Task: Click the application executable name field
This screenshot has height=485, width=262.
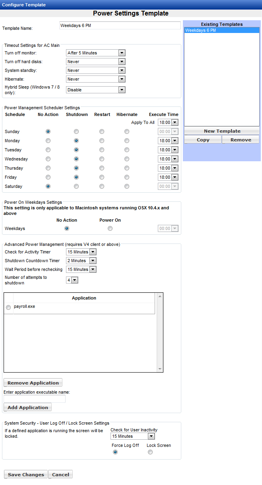Action: pyautogui.click(x=35, y=399)
